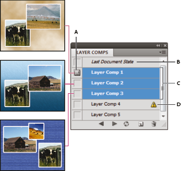Image resolution: width=181 pixels, height=171 pixels.
Task: Toggle apply box beside Layer Comp 4
Action: (77, 104)
